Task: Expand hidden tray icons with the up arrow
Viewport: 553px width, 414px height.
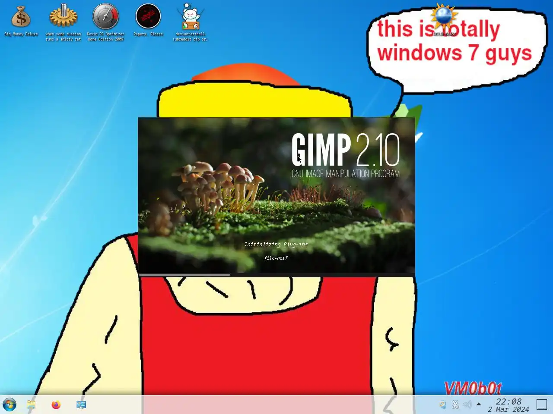Action: tap(479, 404)
